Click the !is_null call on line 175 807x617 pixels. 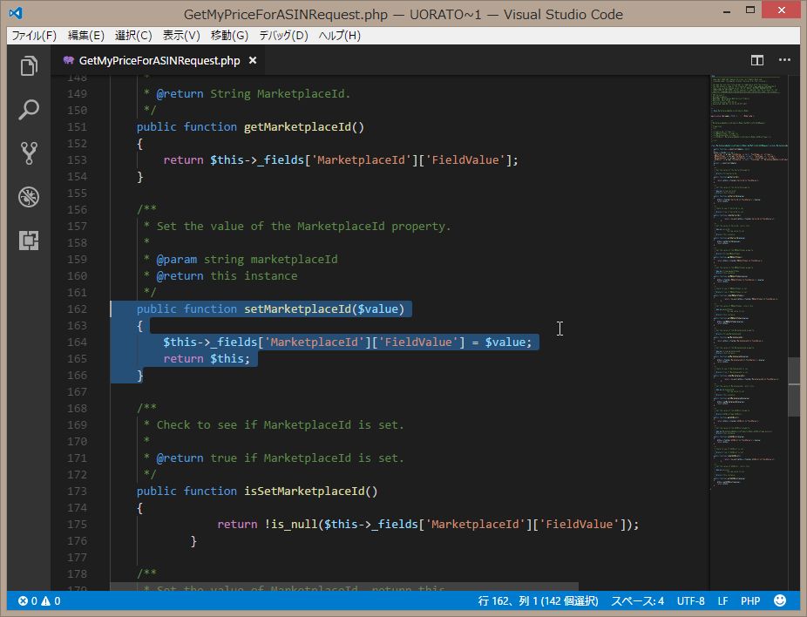pos(291,524)
